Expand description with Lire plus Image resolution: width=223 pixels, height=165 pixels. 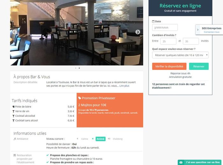(x=124, y=86)
